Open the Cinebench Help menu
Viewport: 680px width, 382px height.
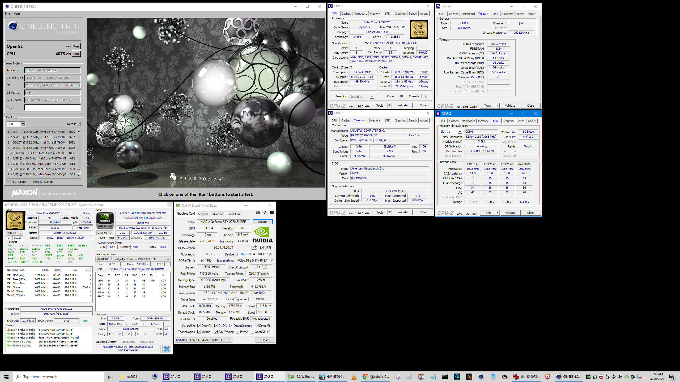17,14
